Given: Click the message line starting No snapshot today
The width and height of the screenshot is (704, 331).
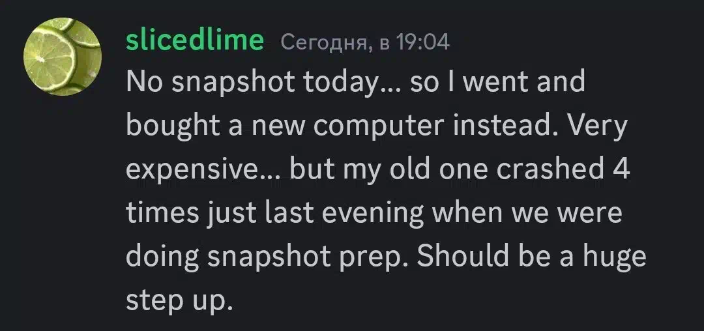Looking at the screenshot, I should [x=356, y=83].
